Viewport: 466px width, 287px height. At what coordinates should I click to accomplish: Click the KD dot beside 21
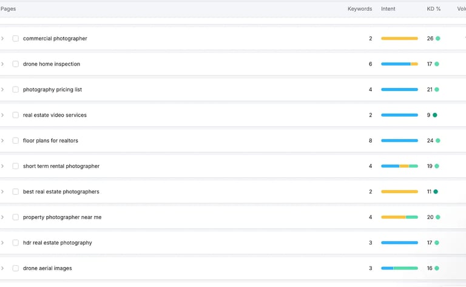[437, 89]
